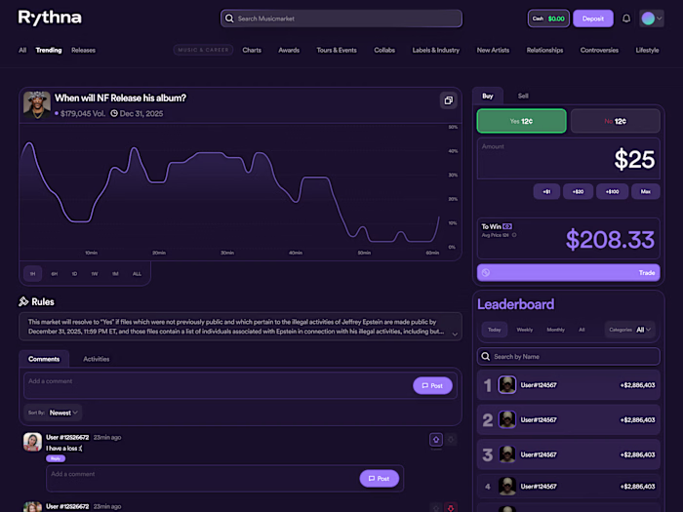683x512 pixels.
Task: Open the Charts category
Action: pyautogui.click(x=252, y=50)
